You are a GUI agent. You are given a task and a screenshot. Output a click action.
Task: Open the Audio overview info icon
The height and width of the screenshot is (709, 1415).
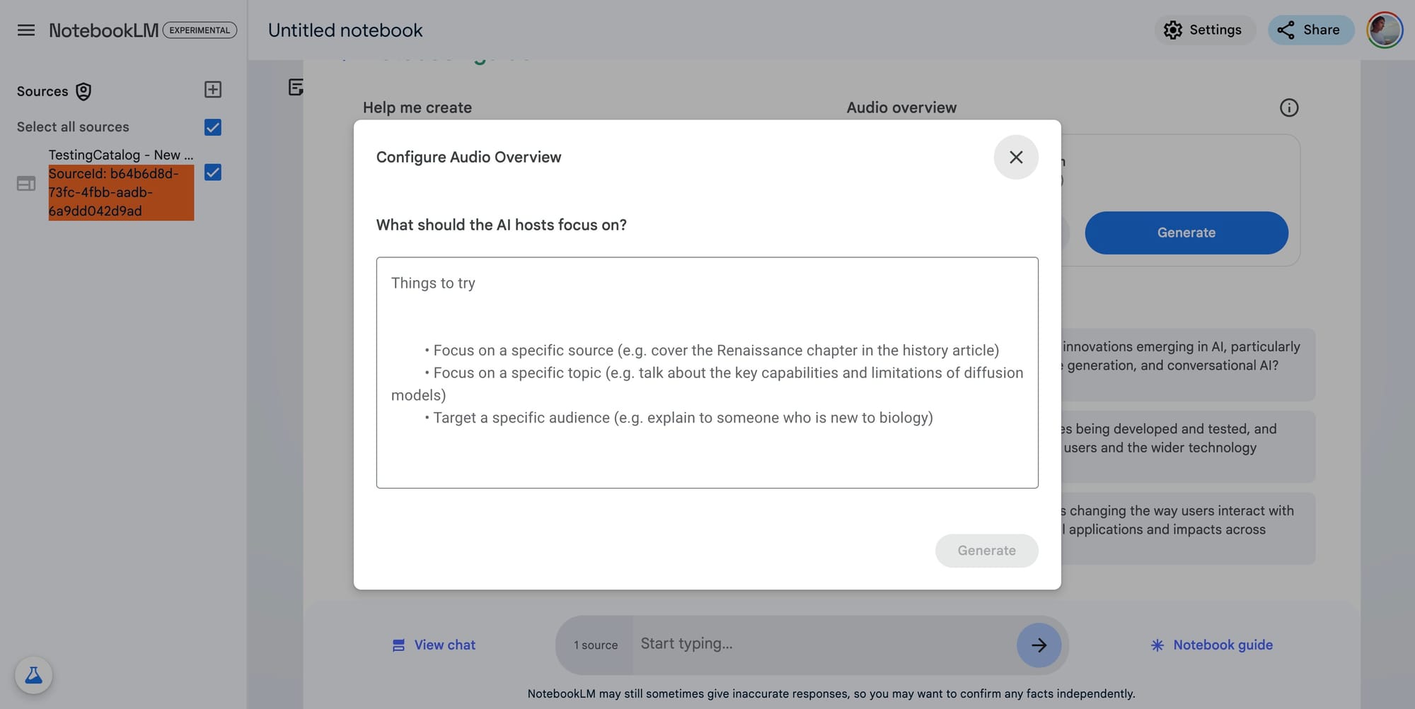(x=1289, y=107)
